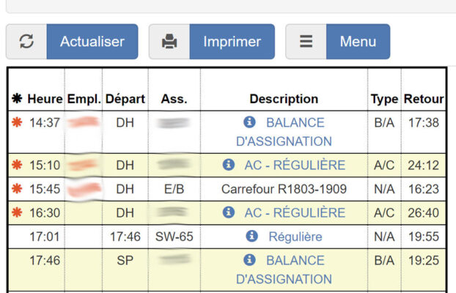The width and height of the screenshot is (456, 293).
Task: Click the refresh arrows icon beside Actualiser
Action: [x=26, y=42]
